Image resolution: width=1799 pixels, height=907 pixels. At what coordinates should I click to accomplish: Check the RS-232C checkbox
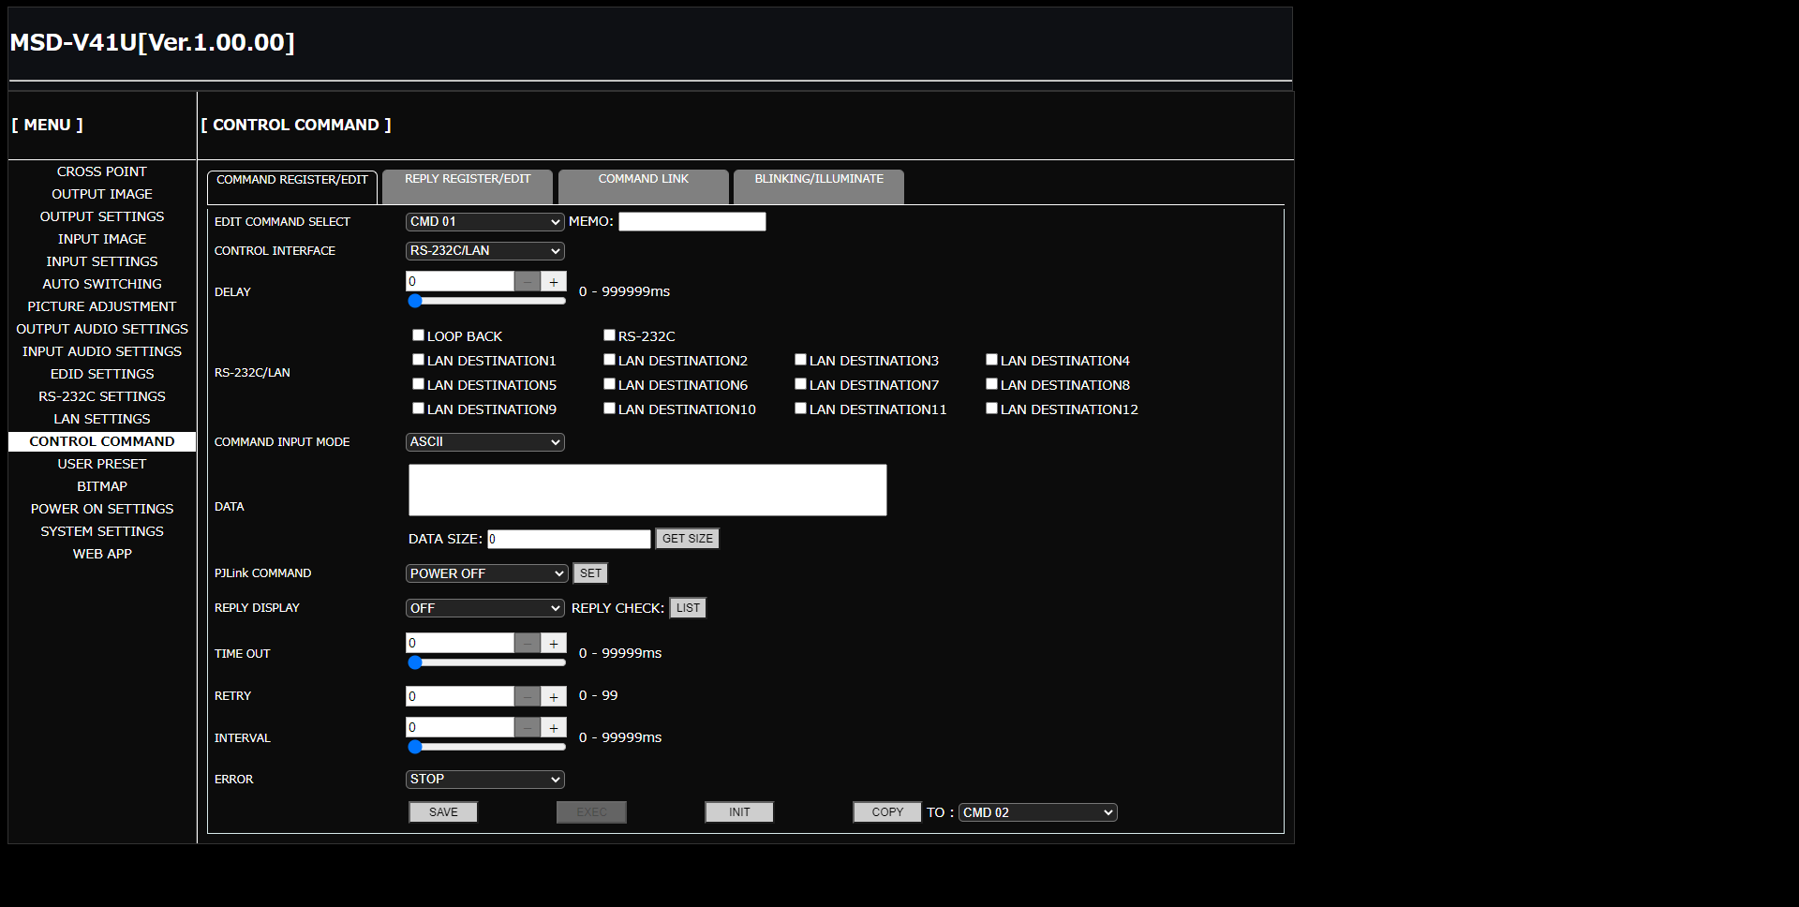point(610,335)
